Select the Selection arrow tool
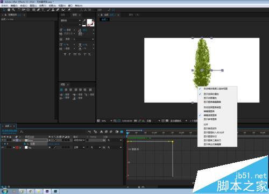This screenshot has height=194, width=269. point(4,10)
